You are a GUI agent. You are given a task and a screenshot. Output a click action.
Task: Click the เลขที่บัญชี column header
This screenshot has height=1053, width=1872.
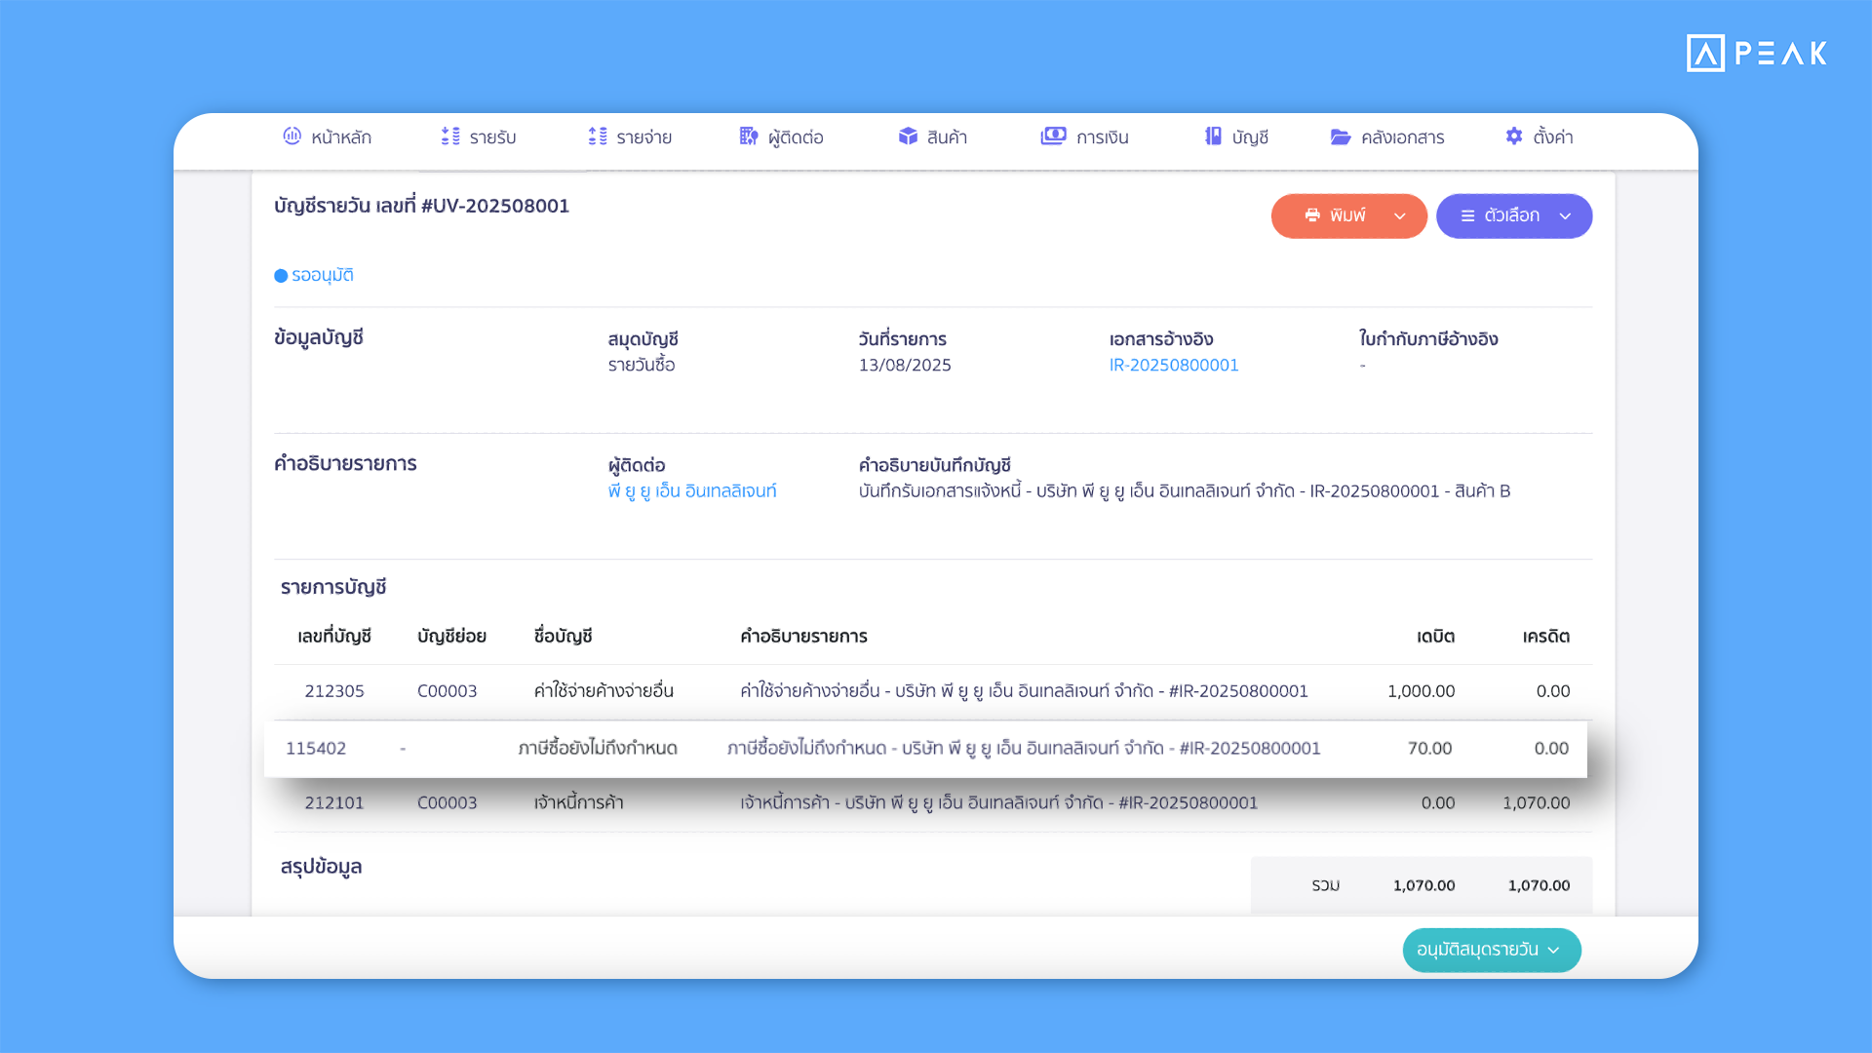pyautogui.click(x=334, y=637)
